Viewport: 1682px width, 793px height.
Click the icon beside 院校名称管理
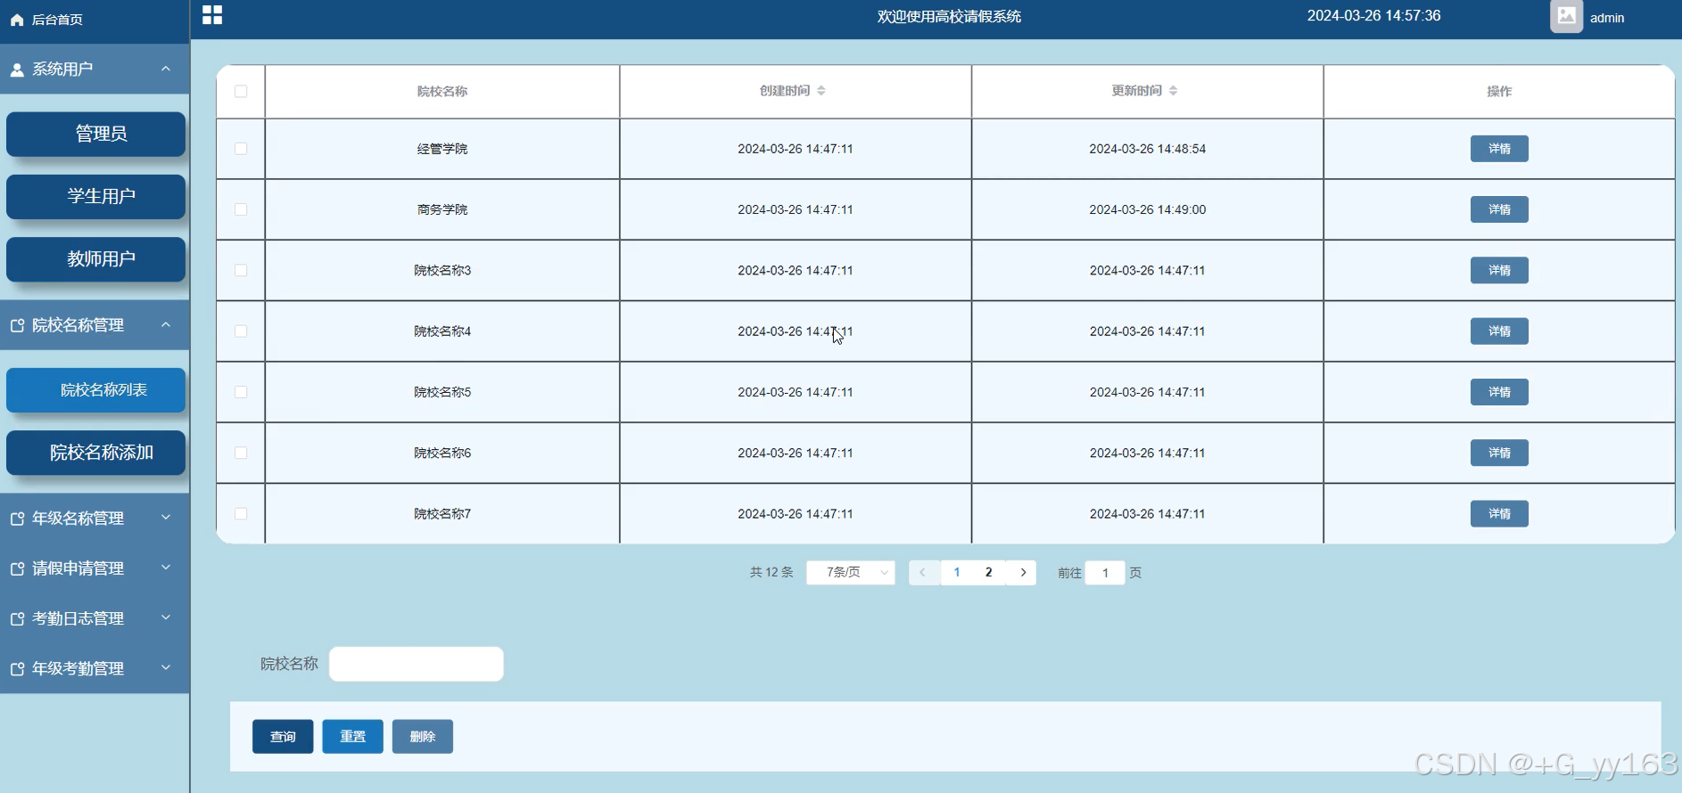(17, 326)
